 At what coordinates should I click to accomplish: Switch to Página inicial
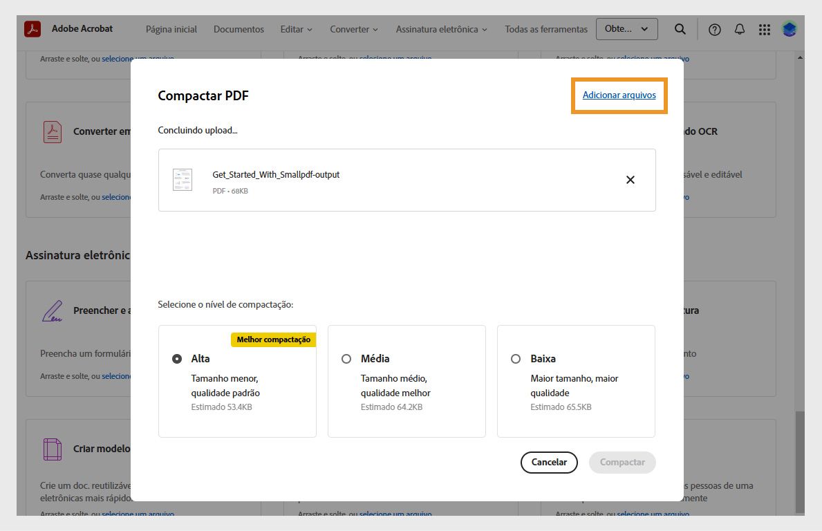[x=171, y=29]
